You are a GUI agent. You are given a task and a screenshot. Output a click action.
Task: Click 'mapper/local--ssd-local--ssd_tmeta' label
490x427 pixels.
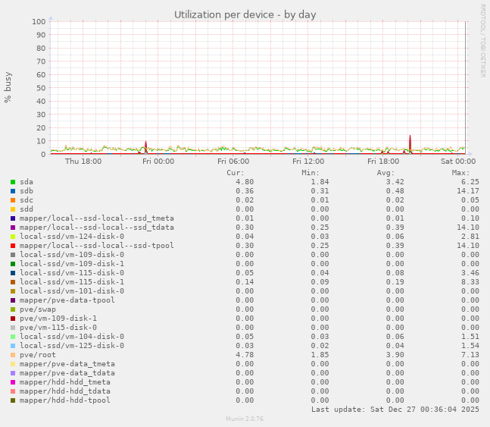pos(97,218)
